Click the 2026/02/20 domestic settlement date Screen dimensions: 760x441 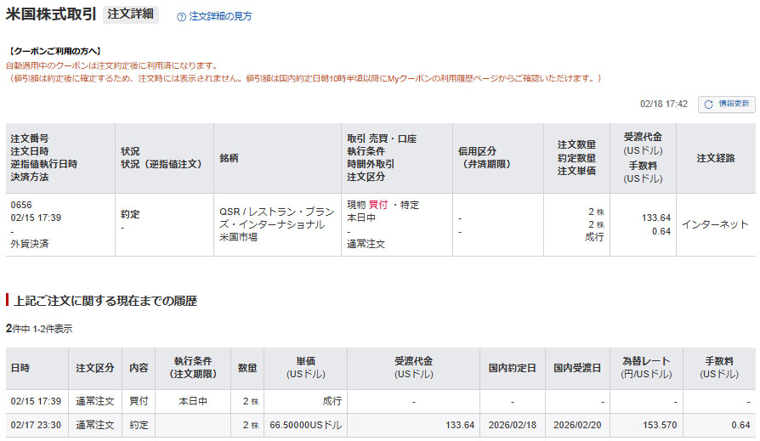(x=577, y=425)
